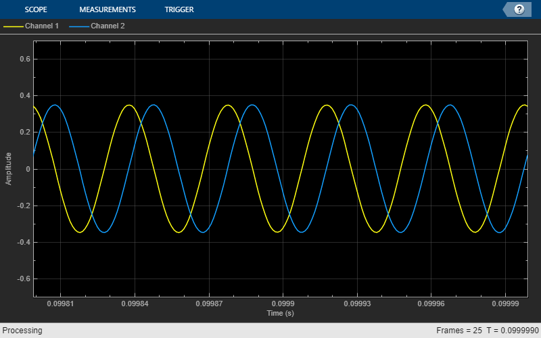Click the 0.09987 time tick label

(x=209, y=304)
